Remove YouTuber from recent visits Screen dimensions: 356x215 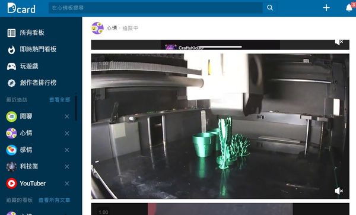[x=66, y=184]
